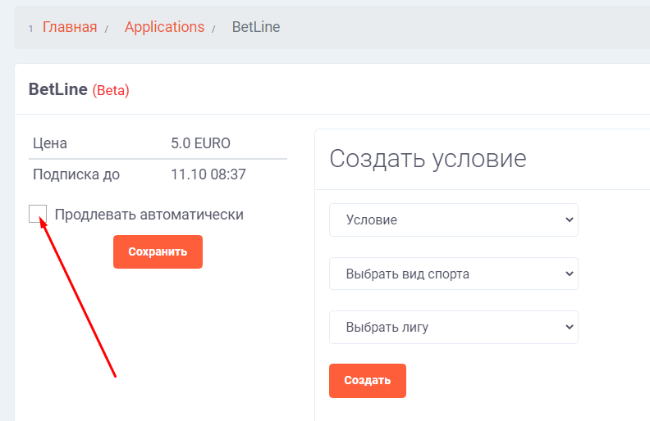Screen dimensions: 650x421
Task: Open the Выбрать лигу dropdown list
Action: (453, 328)
